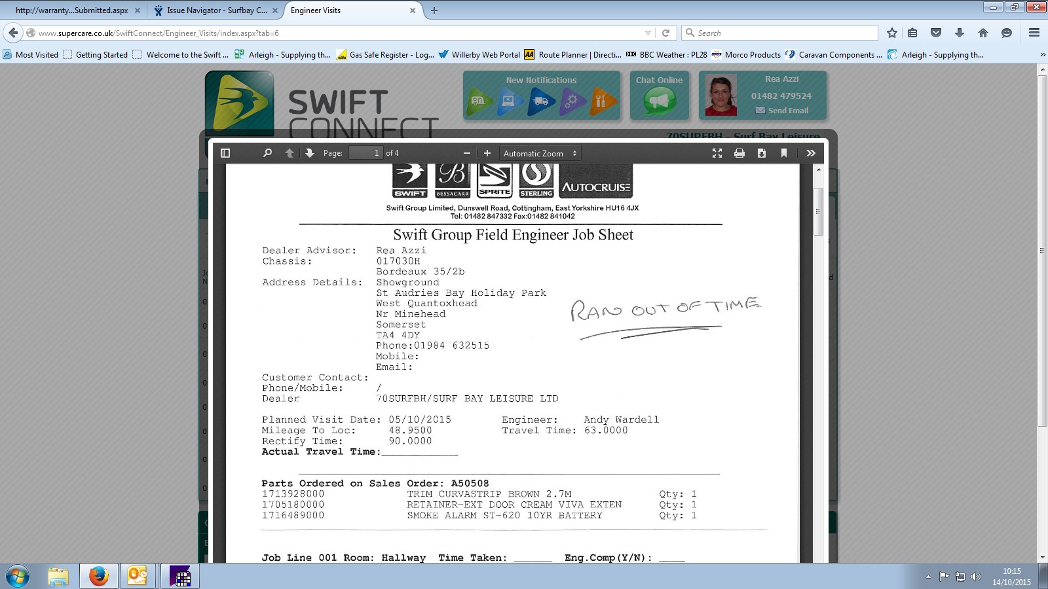The height and width of the screenshot is (589, 1048).
Task: Open the laptop notifications icon
Action: pyautogui.click(x=510, y=101)
